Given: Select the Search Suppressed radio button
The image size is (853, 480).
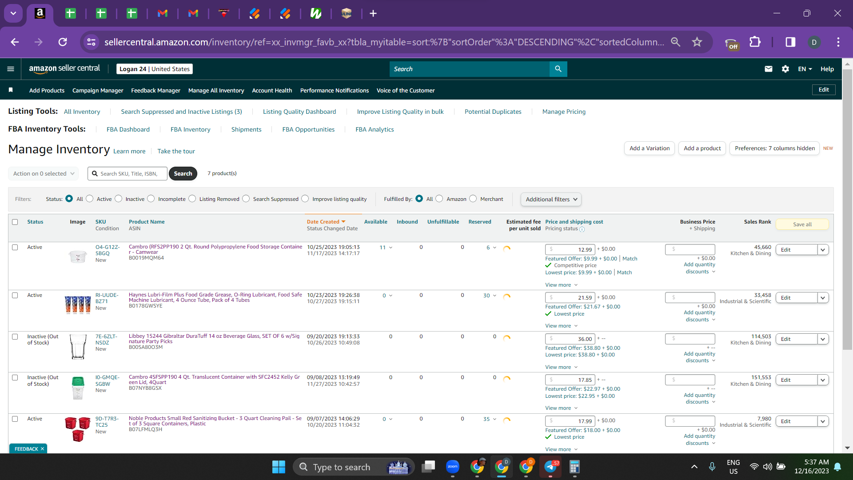Looking at the screenshot, I should (x=246, y=199).
